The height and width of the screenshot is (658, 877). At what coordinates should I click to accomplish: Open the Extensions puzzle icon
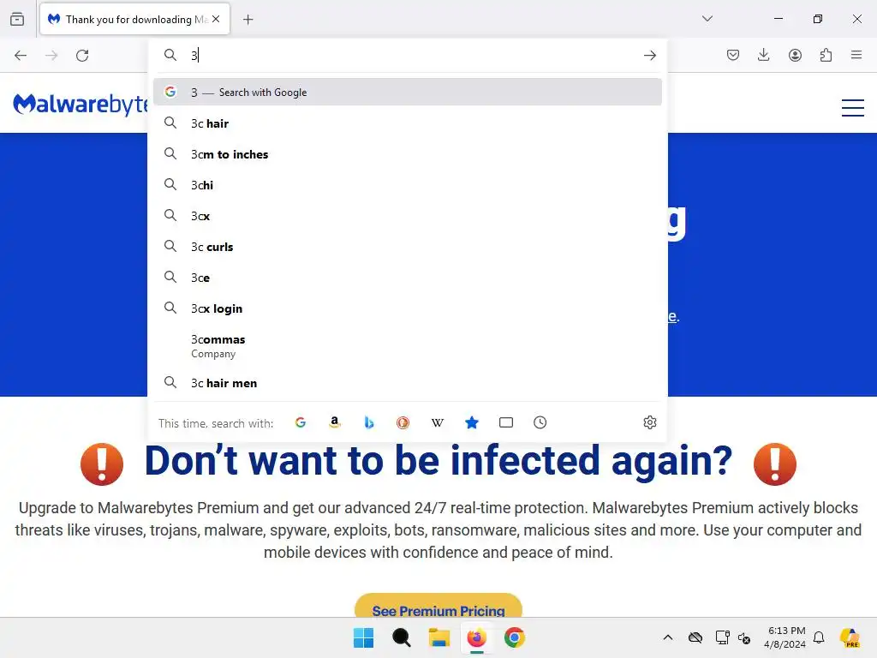tap(826, 55)
